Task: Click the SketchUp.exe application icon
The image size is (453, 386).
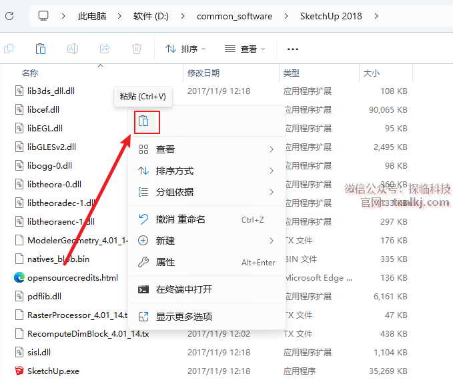Action: (x=19, y=371)
